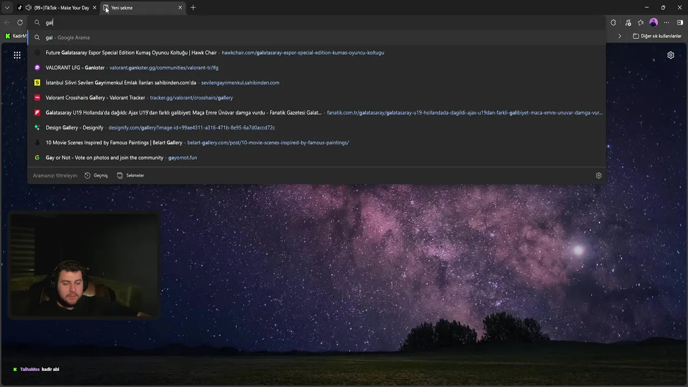Open the user profile avatar

[x=654, y=23]
